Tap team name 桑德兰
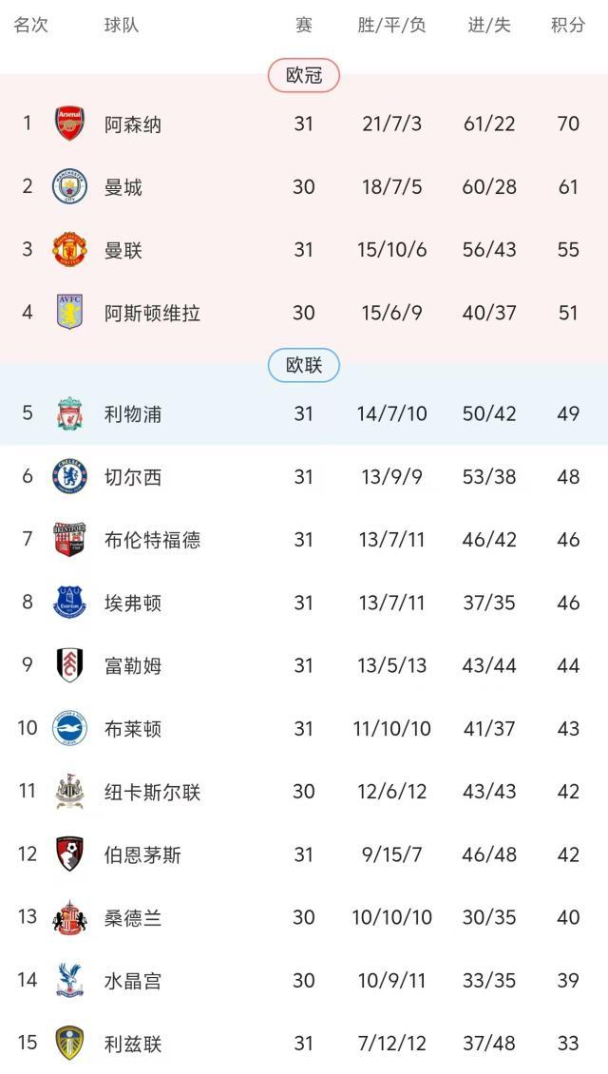Viewport: 608px width, 1074px height. [133, 918]
